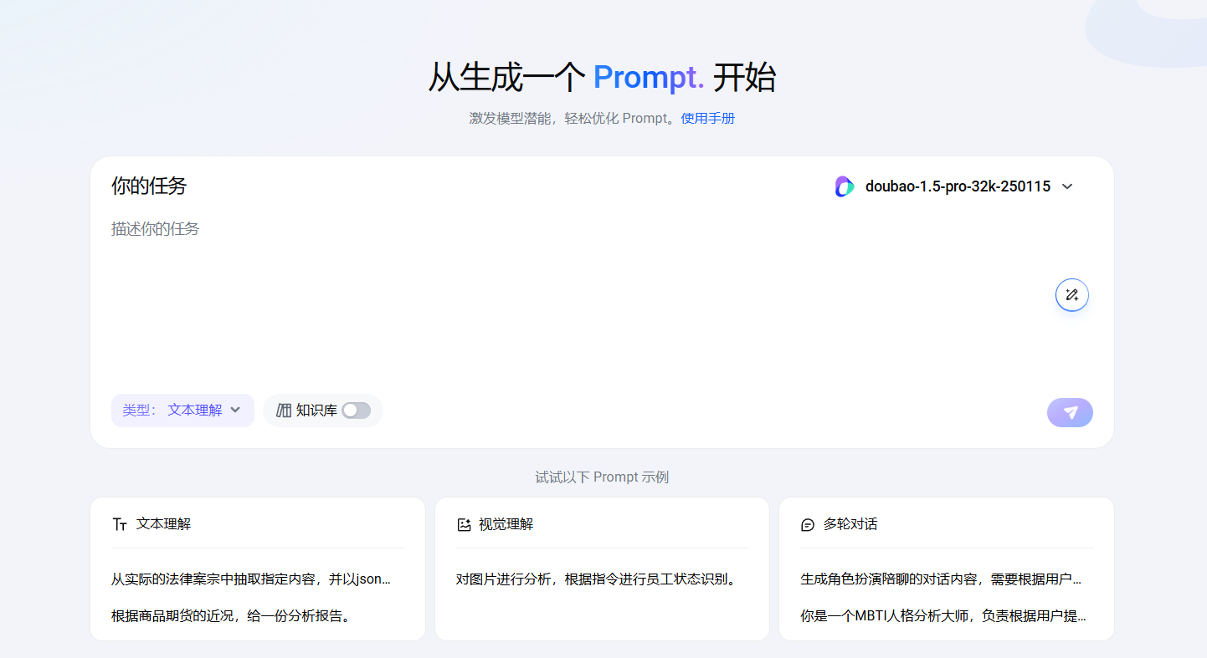Choose example 对图片进行分析，根据指令进行员工状态识别
Screen dimensions: 1207x658
[596, 579]
